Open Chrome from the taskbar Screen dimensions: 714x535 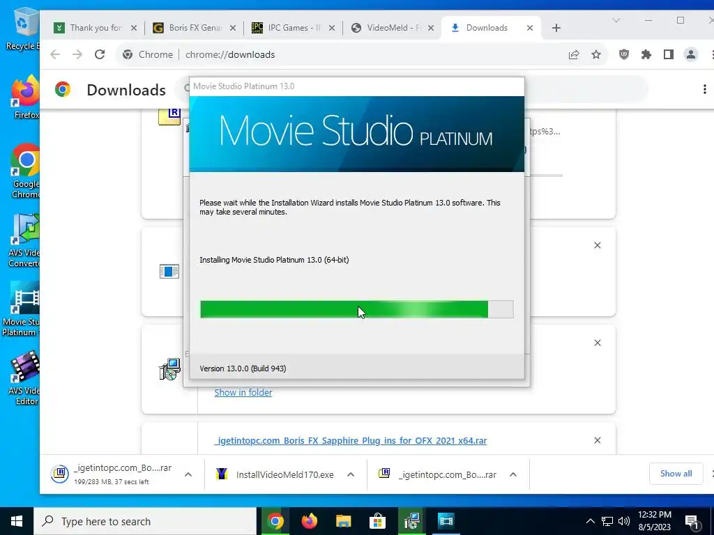pyautogui.click(x=275, y=521)
